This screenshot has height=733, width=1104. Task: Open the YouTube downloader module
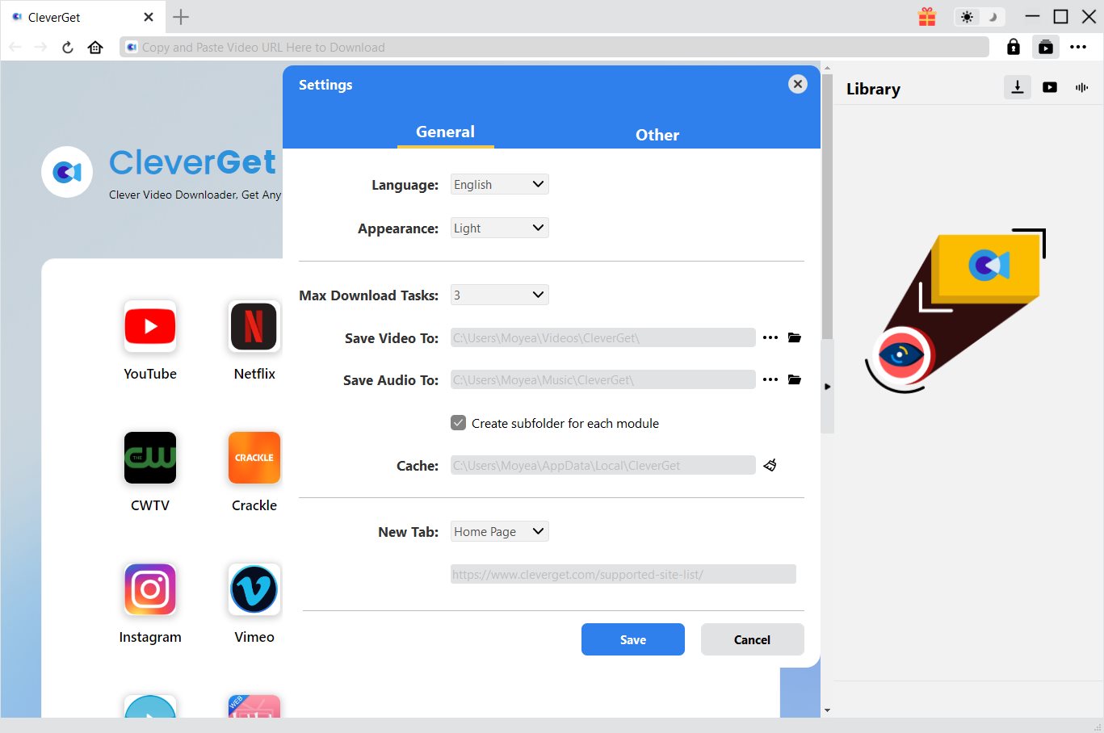coord(149,326)
